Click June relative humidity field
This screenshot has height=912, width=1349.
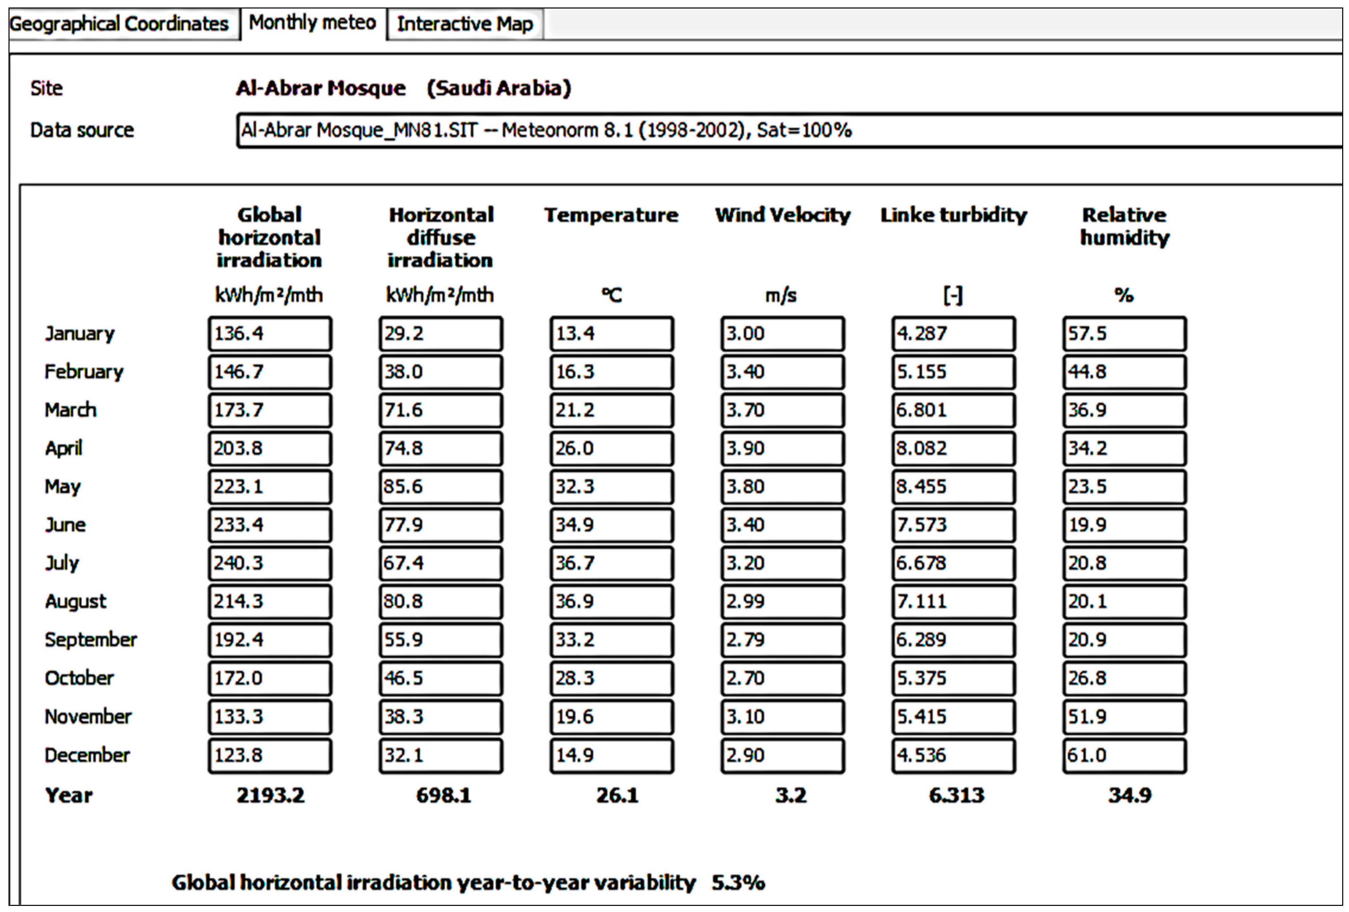1124,525
